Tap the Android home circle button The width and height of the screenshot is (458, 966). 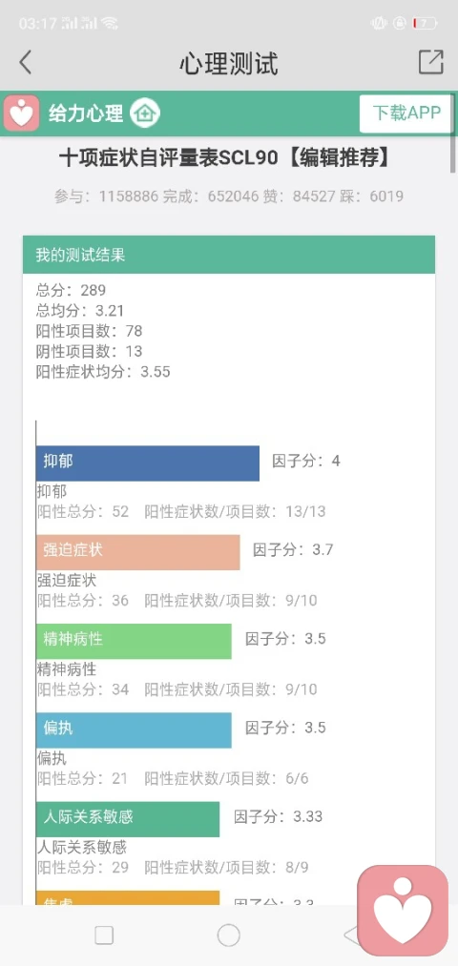229,935
